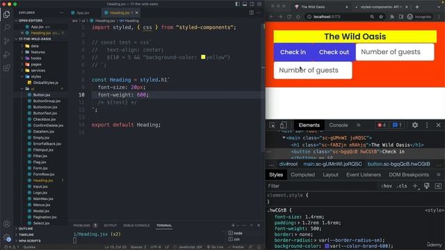Image resolution: width=445 pixels, height=250 pixels.
Task: Open new browser tab
Action: (x=417, y=7)
